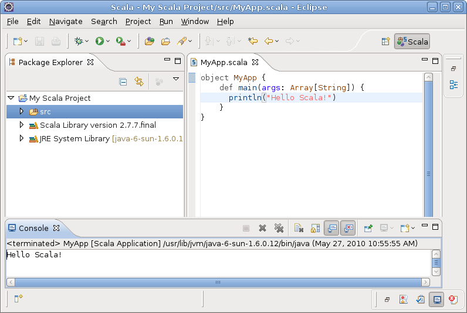Image resolution: width=467 pixels, height=313 pixels.
Task: Open the New wizard dropdown arrow
Action: [26, 41]
